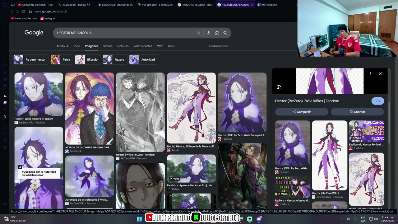Viewport: 398px width, 224px height.
Task: Select the Imágenes results tab
Action: [91, 46]
